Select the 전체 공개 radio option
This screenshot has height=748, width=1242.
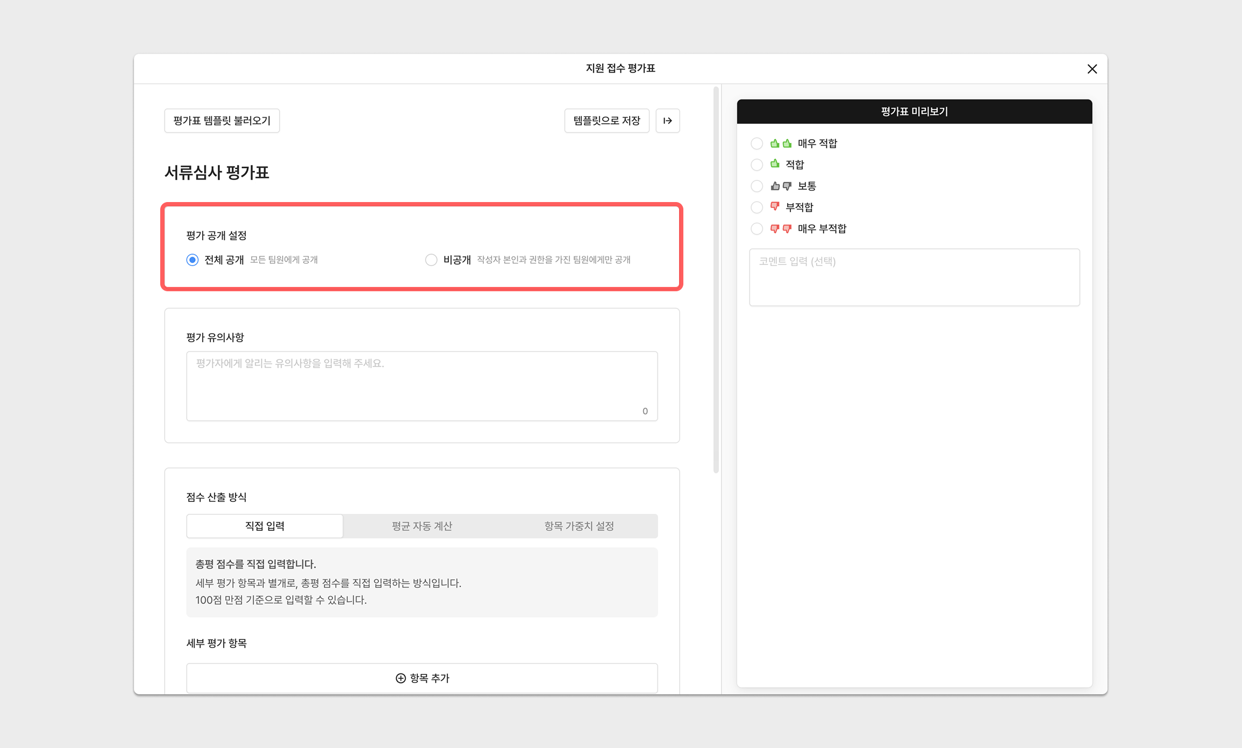click(192, 260)
